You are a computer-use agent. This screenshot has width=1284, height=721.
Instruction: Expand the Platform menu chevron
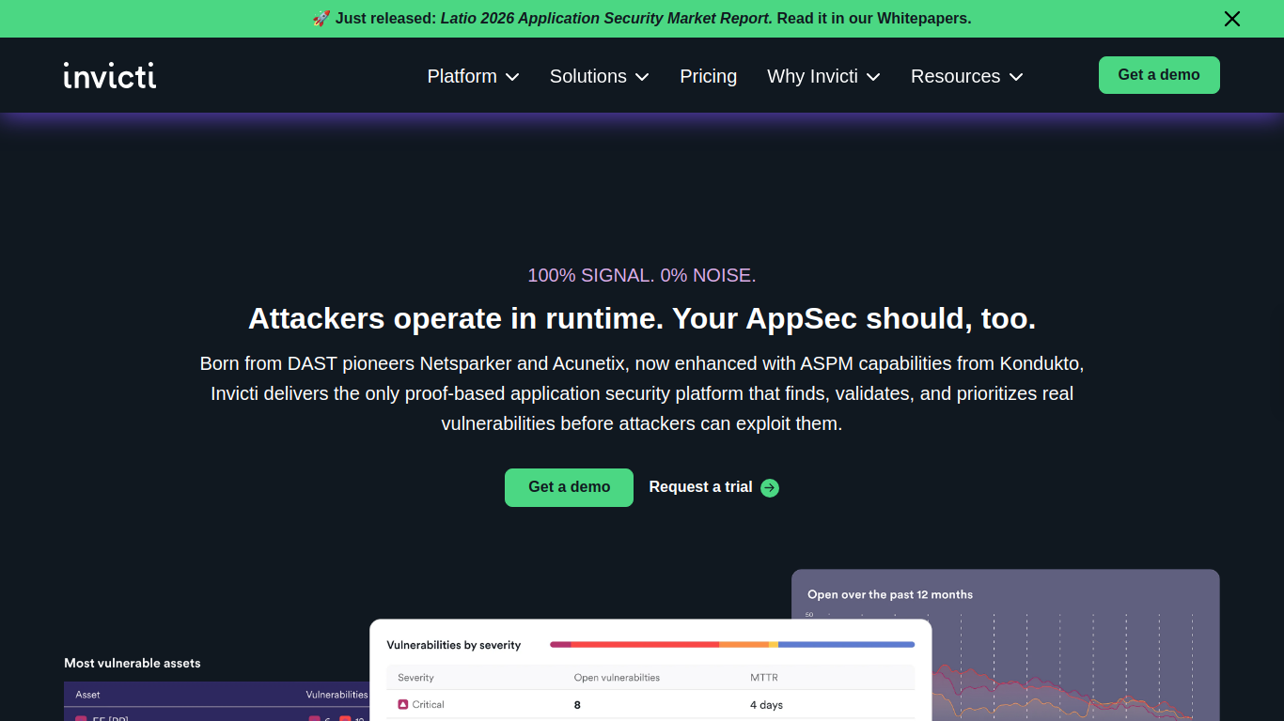click(512, 77)
